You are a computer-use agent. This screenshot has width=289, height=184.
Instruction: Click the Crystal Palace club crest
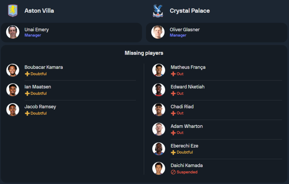[x=158, y=11]
